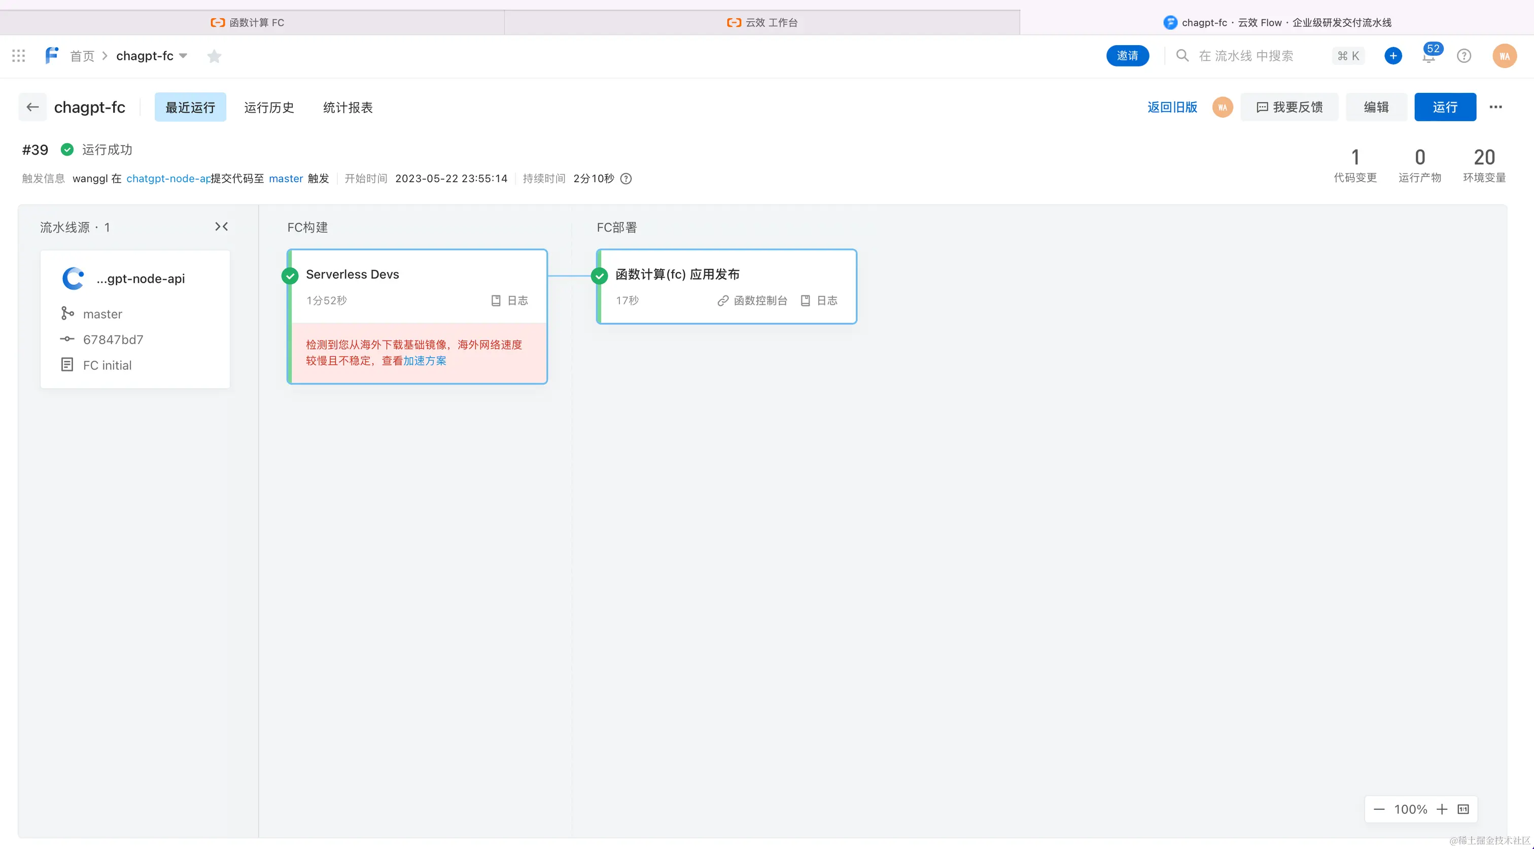Go back using the left arrow button
The width and height of the screenshot is (1534, 849).
coord(33,107)
